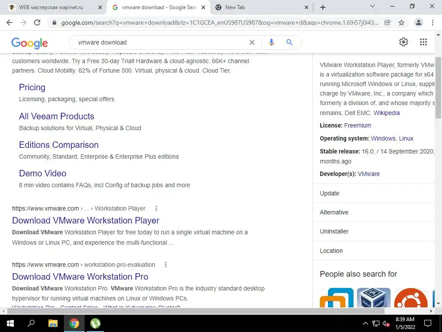Click the browser forward arrow
The width and height of the screenshot is (442, 332).
pyautogui.click(x=23, y=22)
